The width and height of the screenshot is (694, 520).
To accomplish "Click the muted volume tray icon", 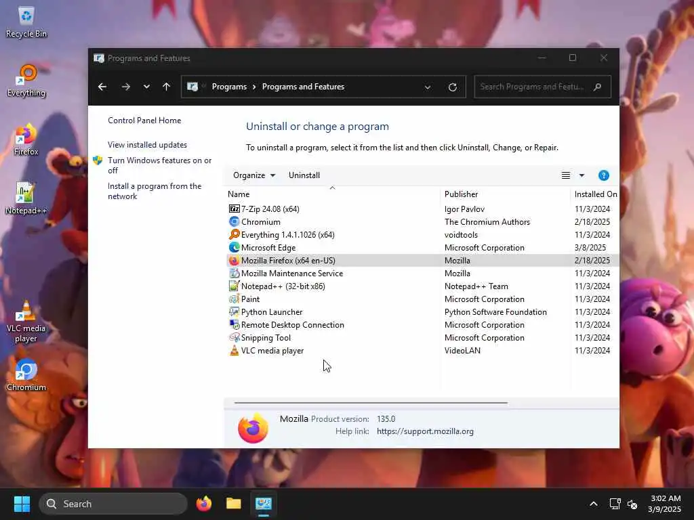I will click(x=632, y=504).
